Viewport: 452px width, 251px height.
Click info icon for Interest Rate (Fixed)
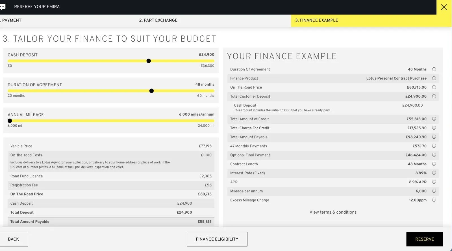(x=434, y=173)
